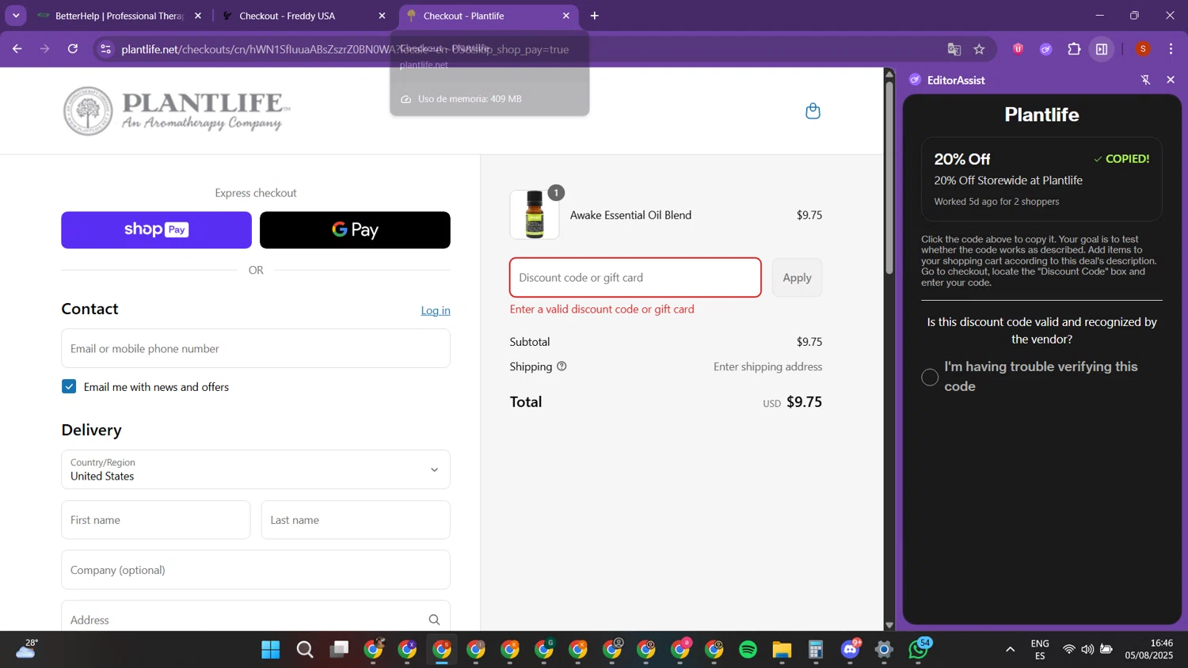Close the EditorAssist side panel

click(x=1171, y=80)
